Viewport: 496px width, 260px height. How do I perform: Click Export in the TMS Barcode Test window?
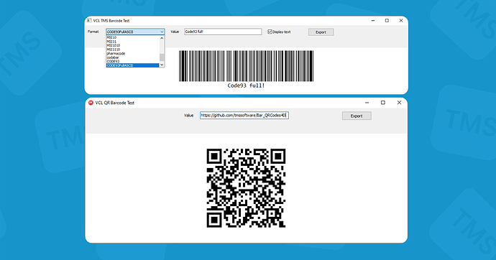pos(321,32)
